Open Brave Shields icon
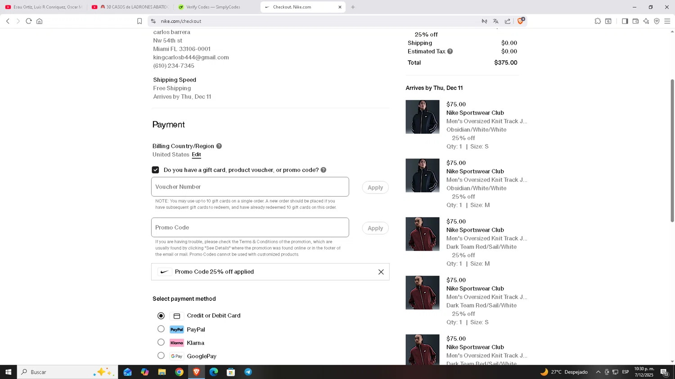The image size is (675, 379). pos(521,21)
